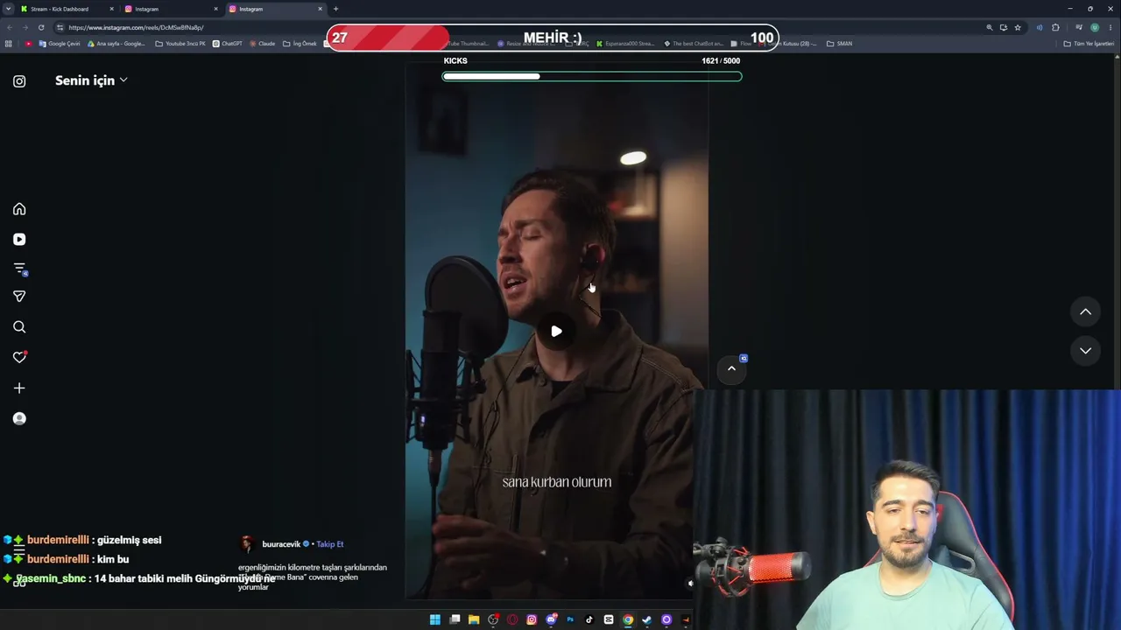Open the Extensions puzzle icon

pyautogui.click(x=1055, y=27)
